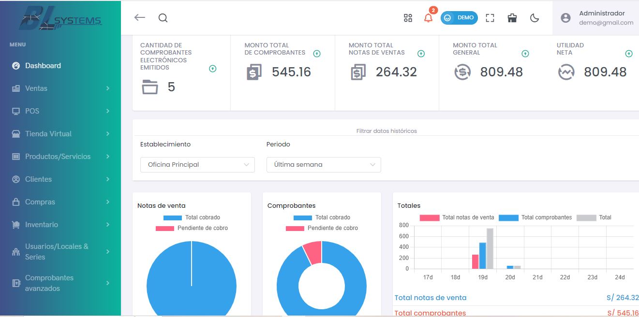Open the notifications bell
The image size is (639, 317).
pos(428,18)
